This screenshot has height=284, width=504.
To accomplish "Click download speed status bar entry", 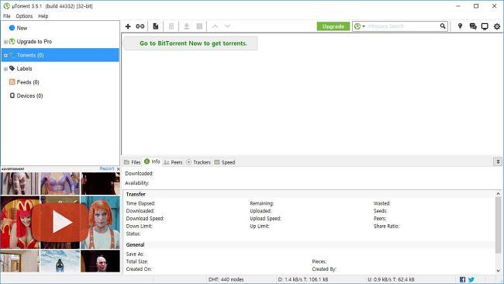I will tap(303, 279).
